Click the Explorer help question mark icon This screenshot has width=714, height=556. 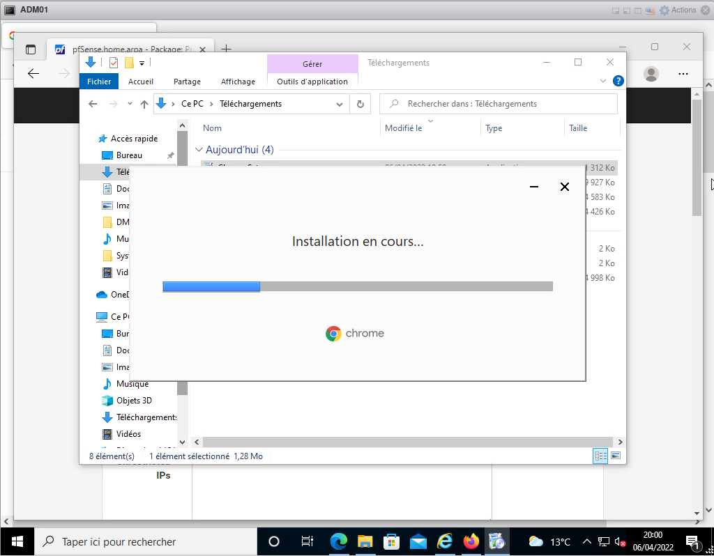coord(617,81)
